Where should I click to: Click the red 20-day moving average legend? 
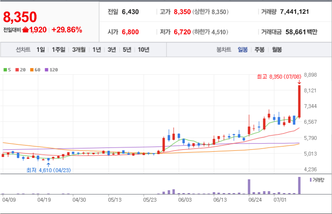[20, 70]
